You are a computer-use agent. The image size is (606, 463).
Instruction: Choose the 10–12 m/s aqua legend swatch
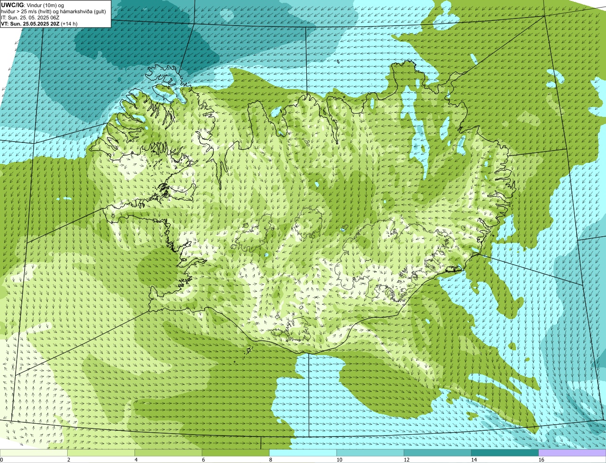click(x=370, y=453)
